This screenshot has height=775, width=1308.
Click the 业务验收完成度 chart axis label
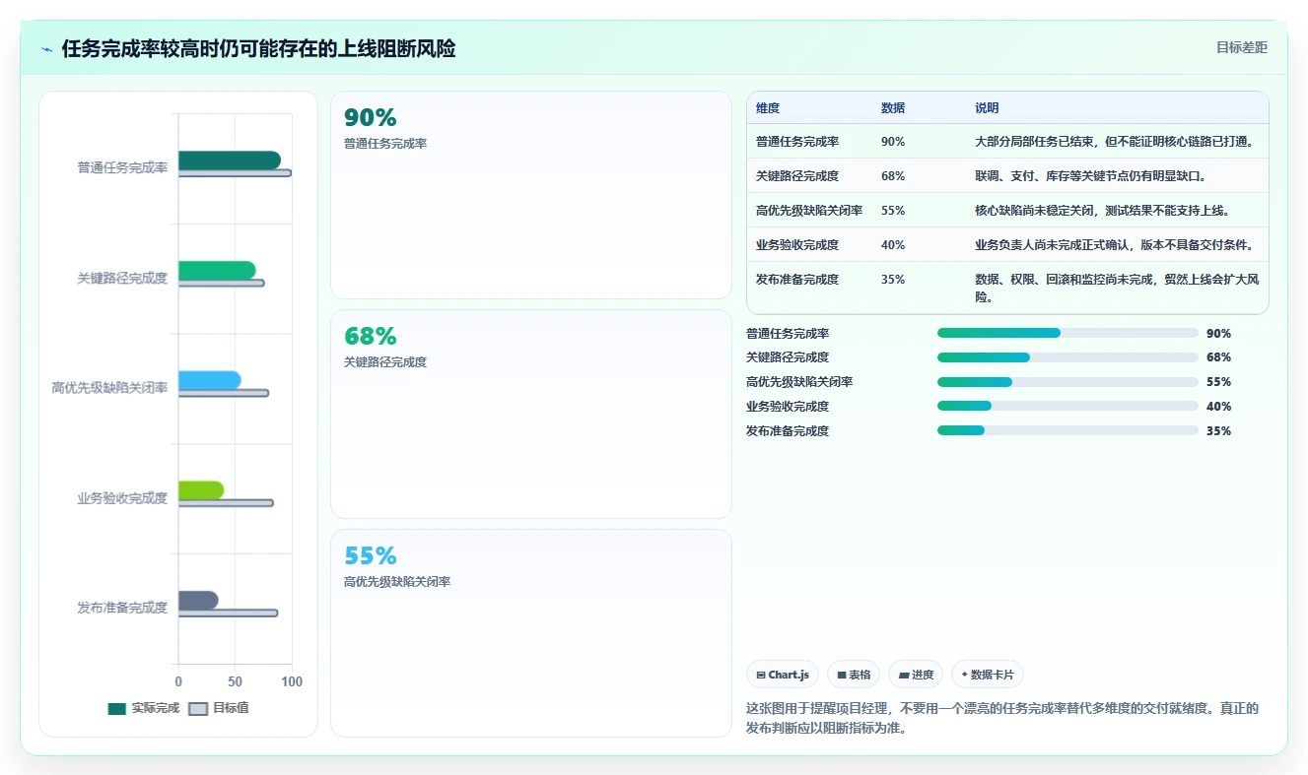click(x=122, y=498)
